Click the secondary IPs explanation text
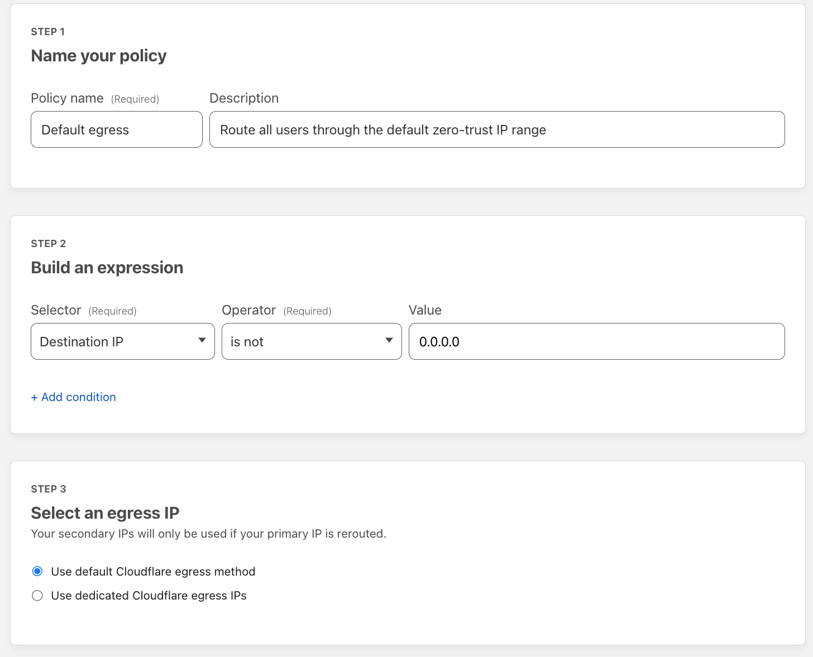The image size is (813, 657). pos(208,533)
